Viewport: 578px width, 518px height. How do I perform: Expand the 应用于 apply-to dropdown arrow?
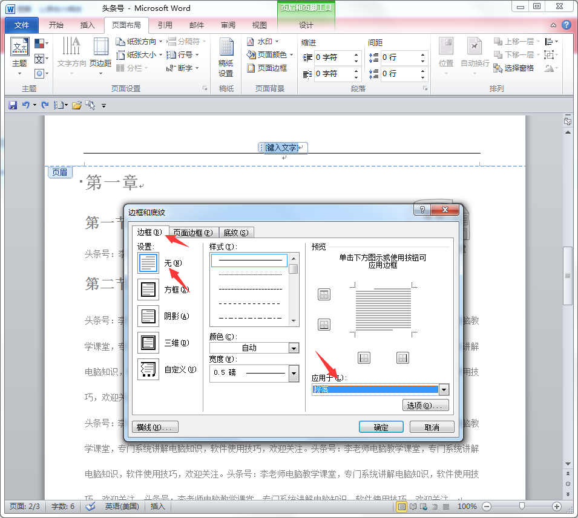[x=444, y=389]
